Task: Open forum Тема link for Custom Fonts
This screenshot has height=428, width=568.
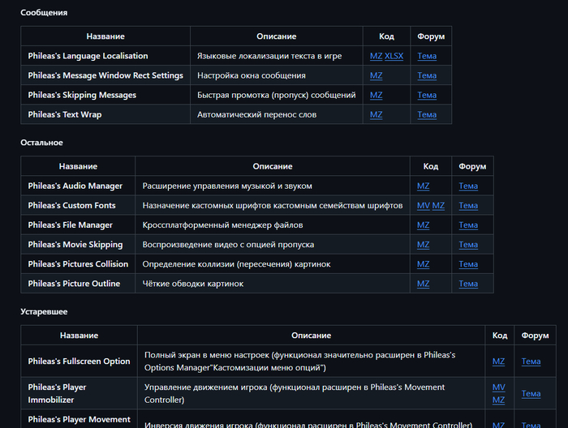Action: pos(468,205)
